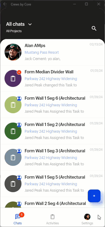
Task: Click light green clipboard icon for Seg 6
Action: (13, 105)
